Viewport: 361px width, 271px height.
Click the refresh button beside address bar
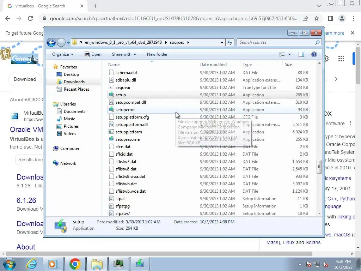pyautogui.click(x=230, y=42)
